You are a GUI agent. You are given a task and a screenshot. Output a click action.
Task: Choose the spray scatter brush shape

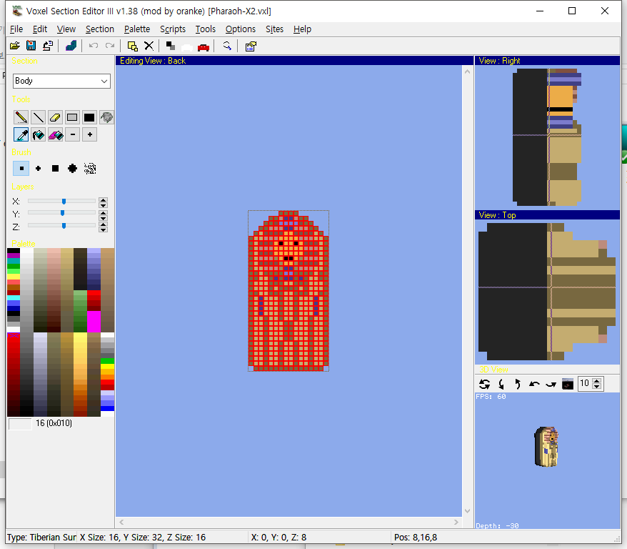(90, 169)
